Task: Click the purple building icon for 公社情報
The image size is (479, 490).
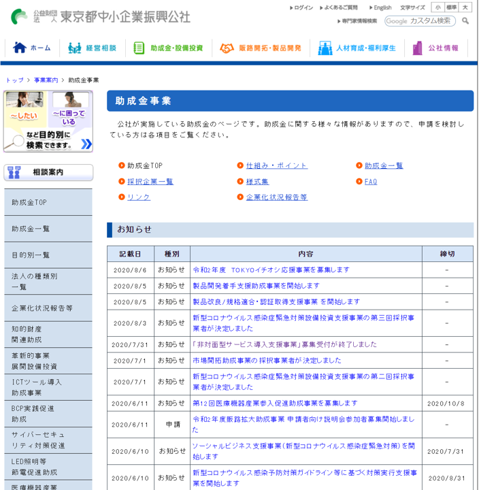Action: tap(418, 48)
